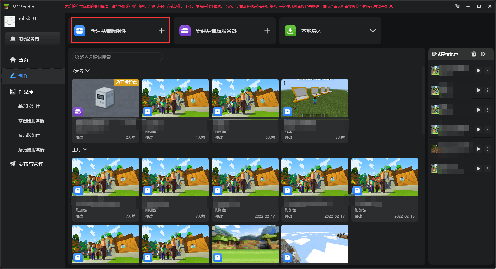Play the last test save record
Screen dimensions: 496x269
(x=479, y=169)
